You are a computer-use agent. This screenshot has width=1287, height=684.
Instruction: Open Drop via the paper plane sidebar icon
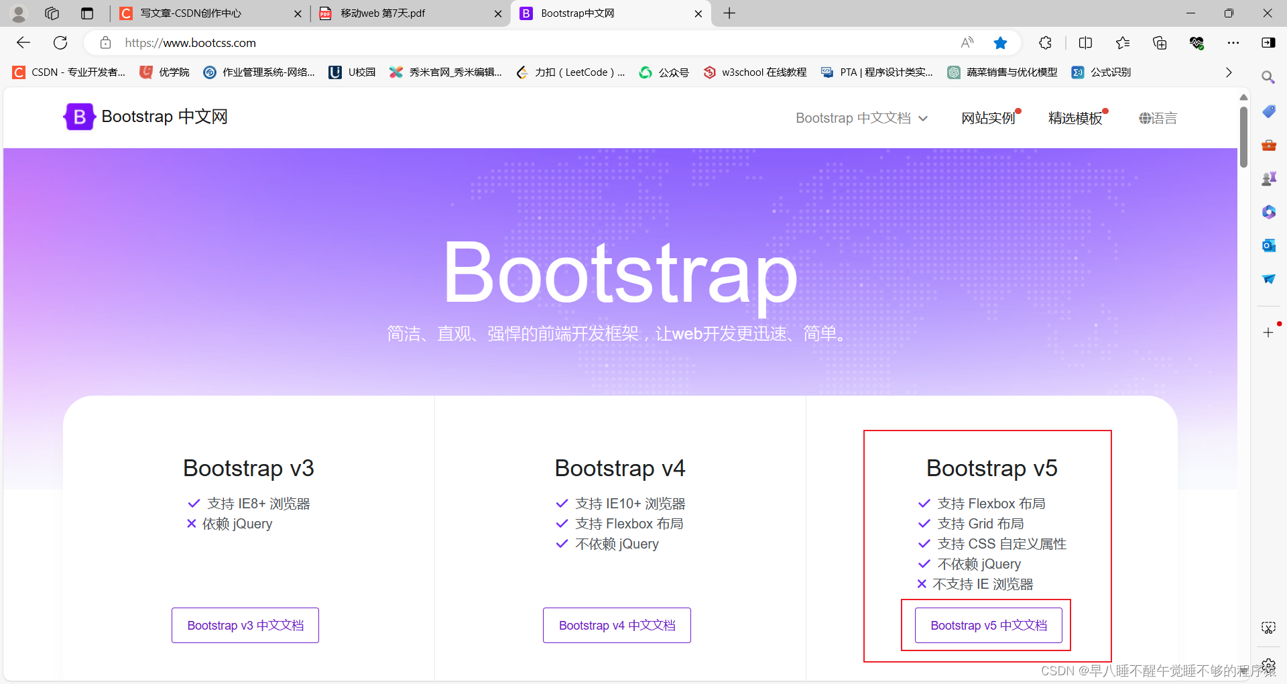tap(1269, 279)
